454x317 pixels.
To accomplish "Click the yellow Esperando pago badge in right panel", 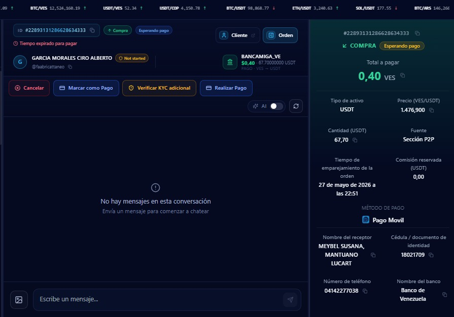I will [402, 46].
